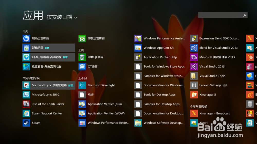
Task: Launch Xmanager 5 icon
Action: tap(194, 95)
